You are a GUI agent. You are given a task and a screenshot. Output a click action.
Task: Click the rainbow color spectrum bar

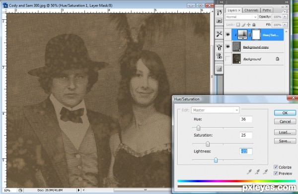click(x=236, y=181)
